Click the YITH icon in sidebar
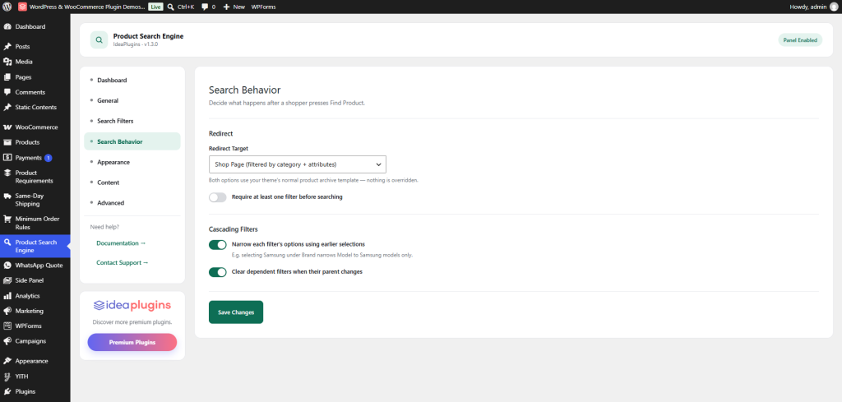 7,377
